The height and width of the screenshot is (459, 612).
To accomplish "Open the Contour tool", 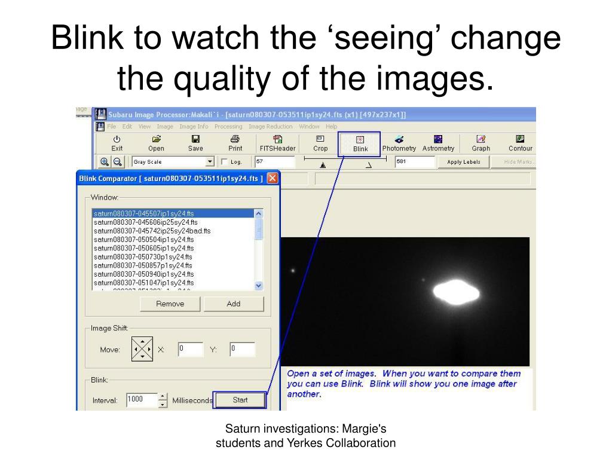I will click(x=521, y=143).
